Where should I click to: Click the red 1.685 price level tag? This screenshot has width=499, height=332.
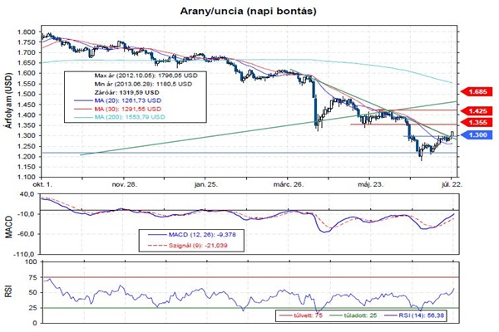(477, 90)
